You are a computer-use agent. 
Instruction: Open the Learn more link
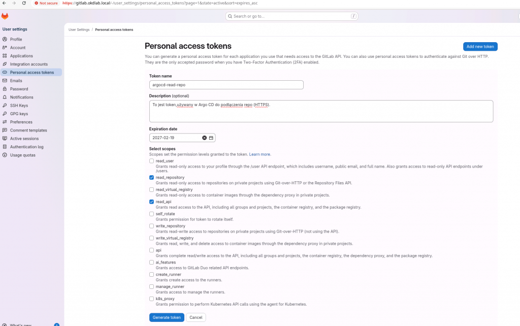[259, 154]
